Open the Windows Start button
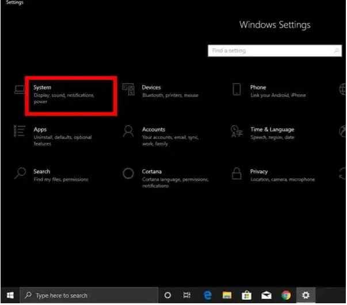347x305 pixels. (x=10, y=295)
